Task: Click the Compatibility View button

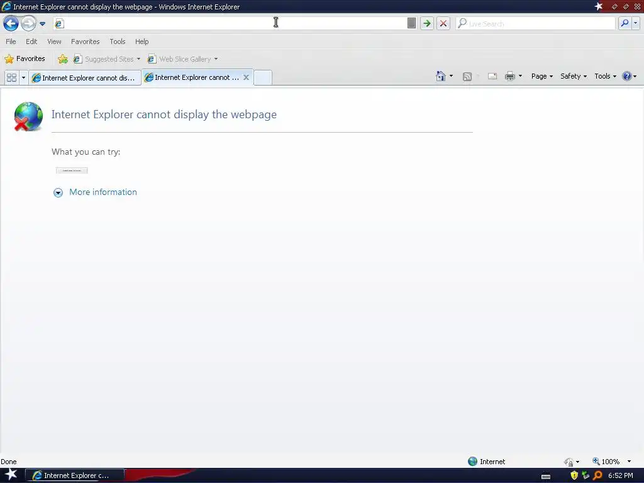Action: 411,23
